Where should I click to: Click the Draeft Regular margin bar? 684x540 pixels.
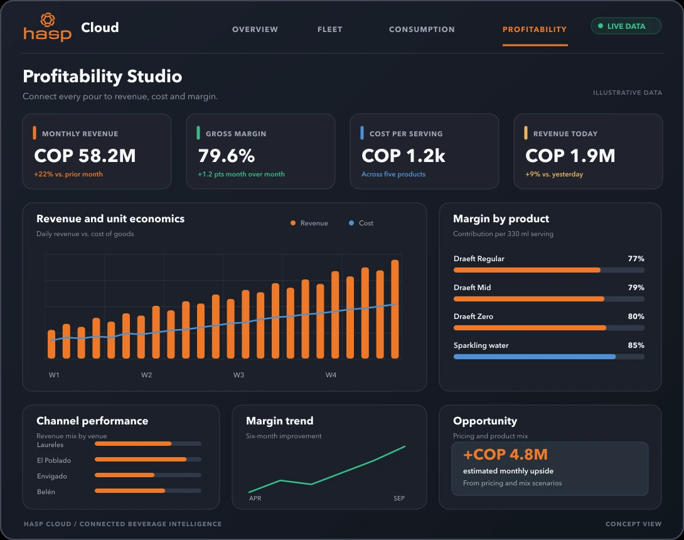coord(549,270)
